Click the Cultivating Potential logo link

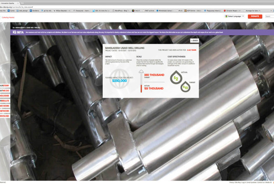8,17
